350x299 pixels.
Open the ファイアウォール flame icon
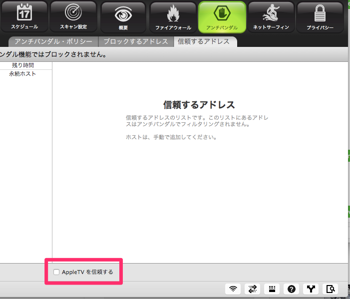tap(173, 17)
